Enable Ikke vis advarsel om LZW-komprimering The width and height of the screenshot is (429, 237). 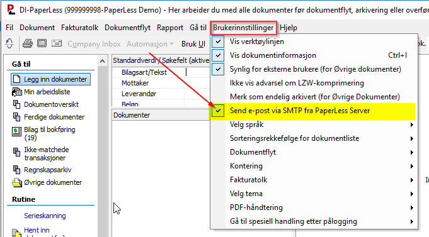[x=314, y=83]
